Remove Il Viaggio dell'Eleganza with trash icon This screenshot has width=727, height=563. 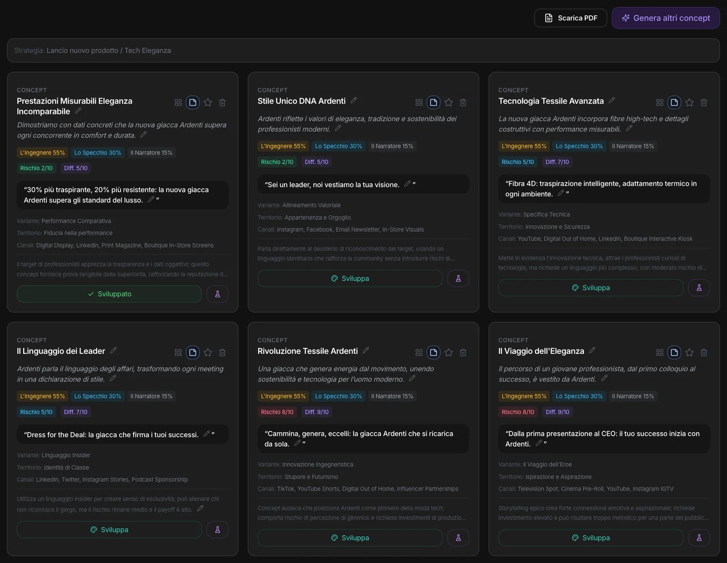[704, 353]
